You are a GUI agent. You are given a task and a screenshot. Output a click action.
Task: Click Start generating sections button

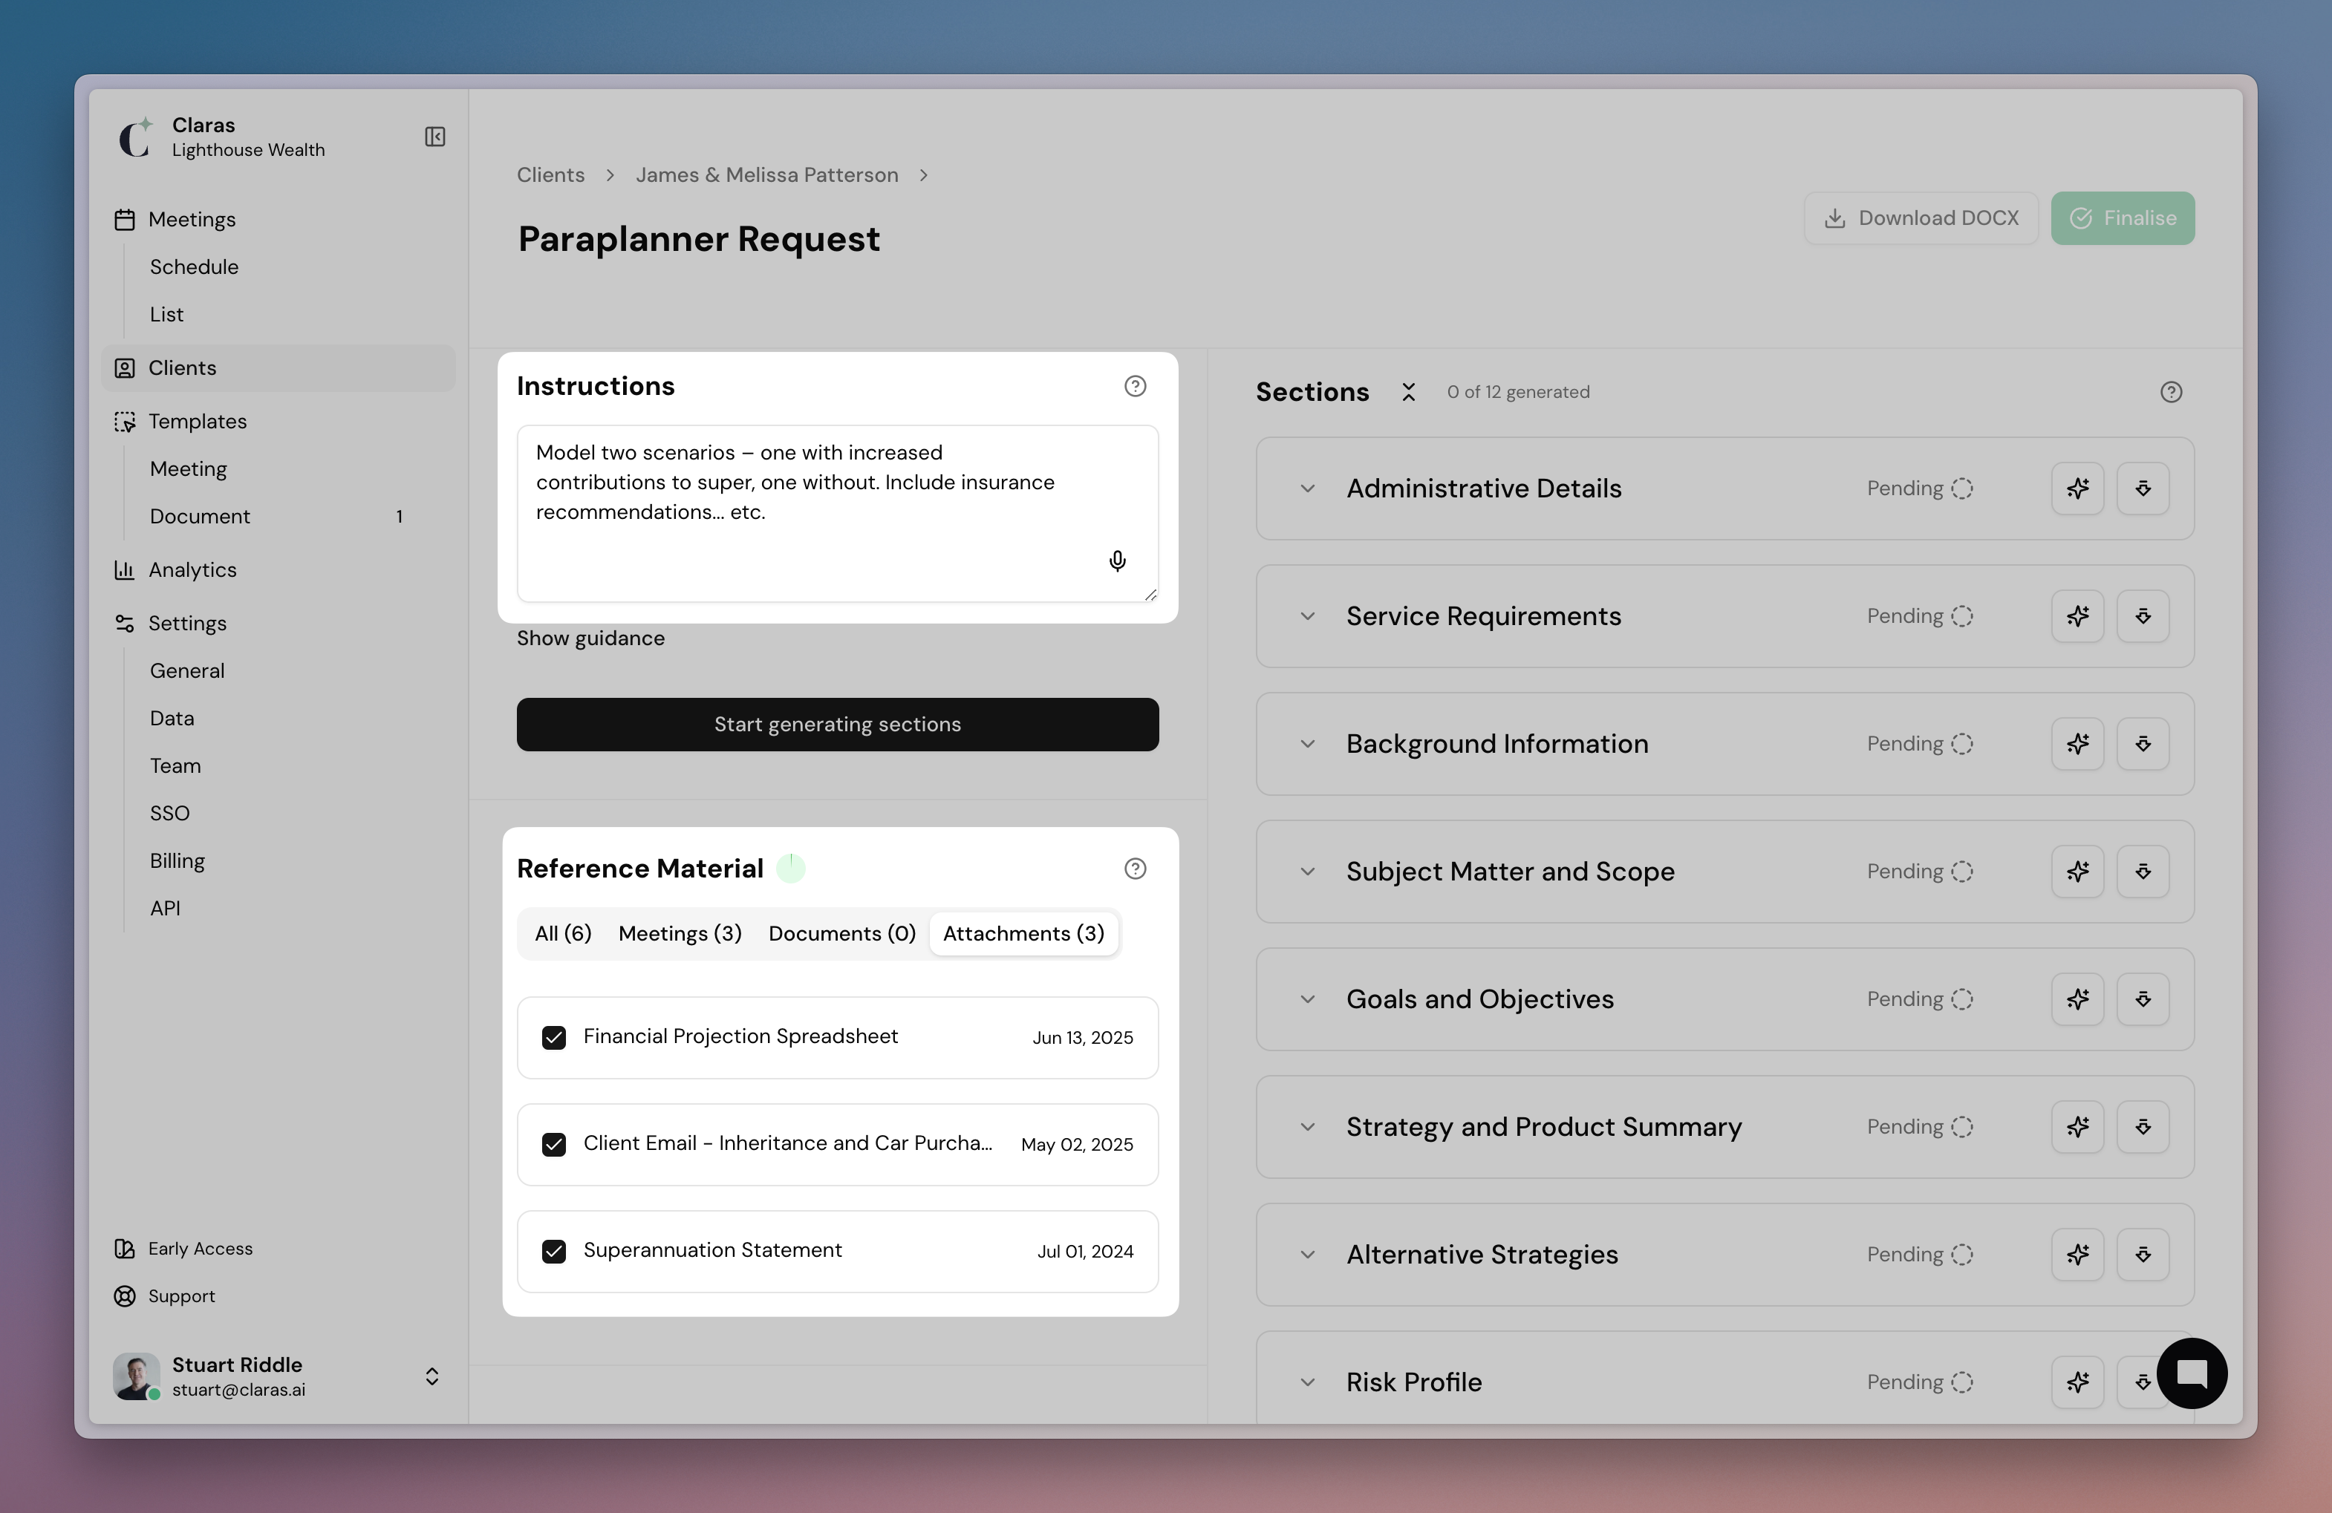click(838, 725)
